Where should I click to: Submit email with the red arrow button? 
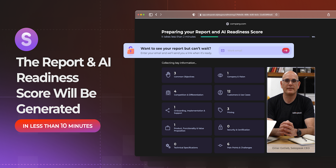point(286,51)
